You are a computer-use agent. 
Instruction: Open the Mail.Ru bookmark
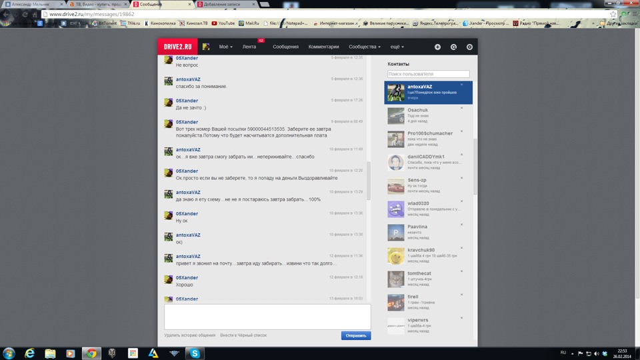pyautogui.click(x=249, y=23)
